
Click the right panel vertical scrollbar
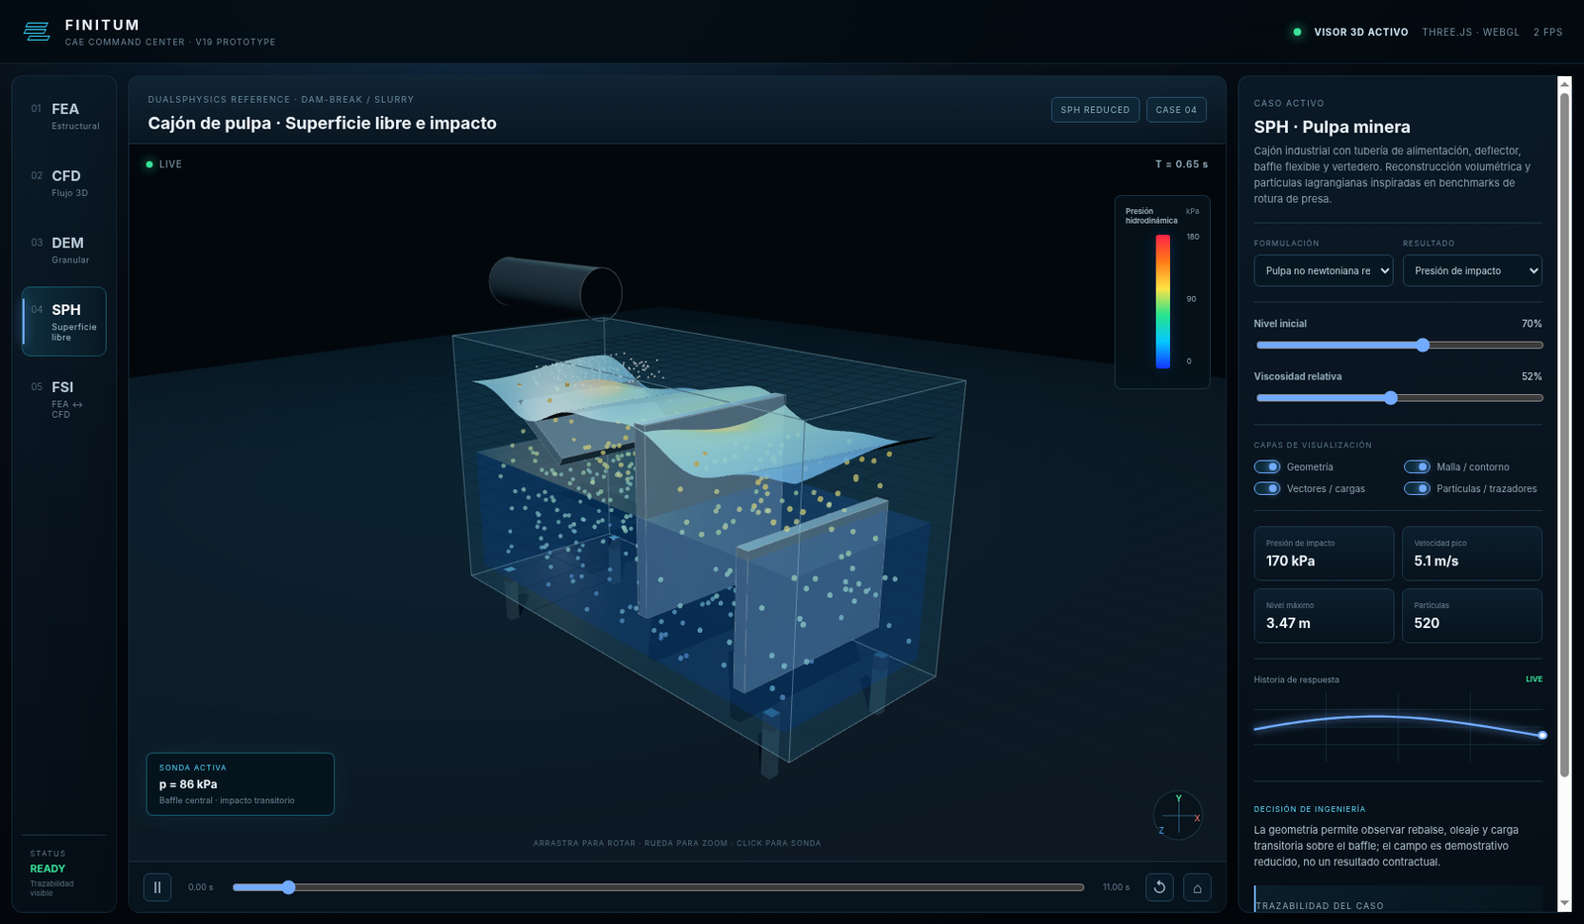coord(1564,436)
